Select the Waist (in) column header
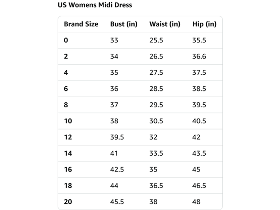Viewport: 280px width, 210px height. 165,24
